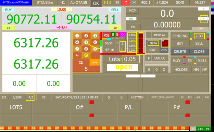Toggle the red S signal button
Viewport: 214px width, 132px height.
coord(117,34)
